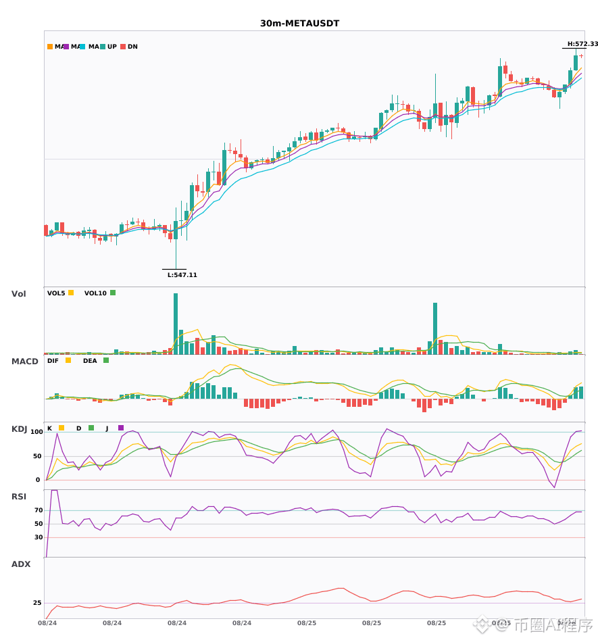This screenshot has width=598, height=642.
Task: Click the VOL5 legend text
Action: pos(56,293)
